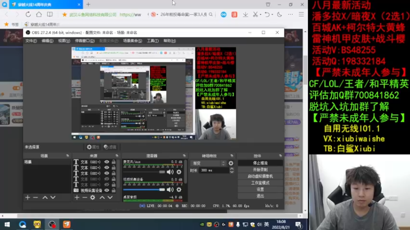Mute the 视频采集设备 mixer speaker icon
This screenshot has height=230, width=410.
pyautogui.click(x=170, y=190)
